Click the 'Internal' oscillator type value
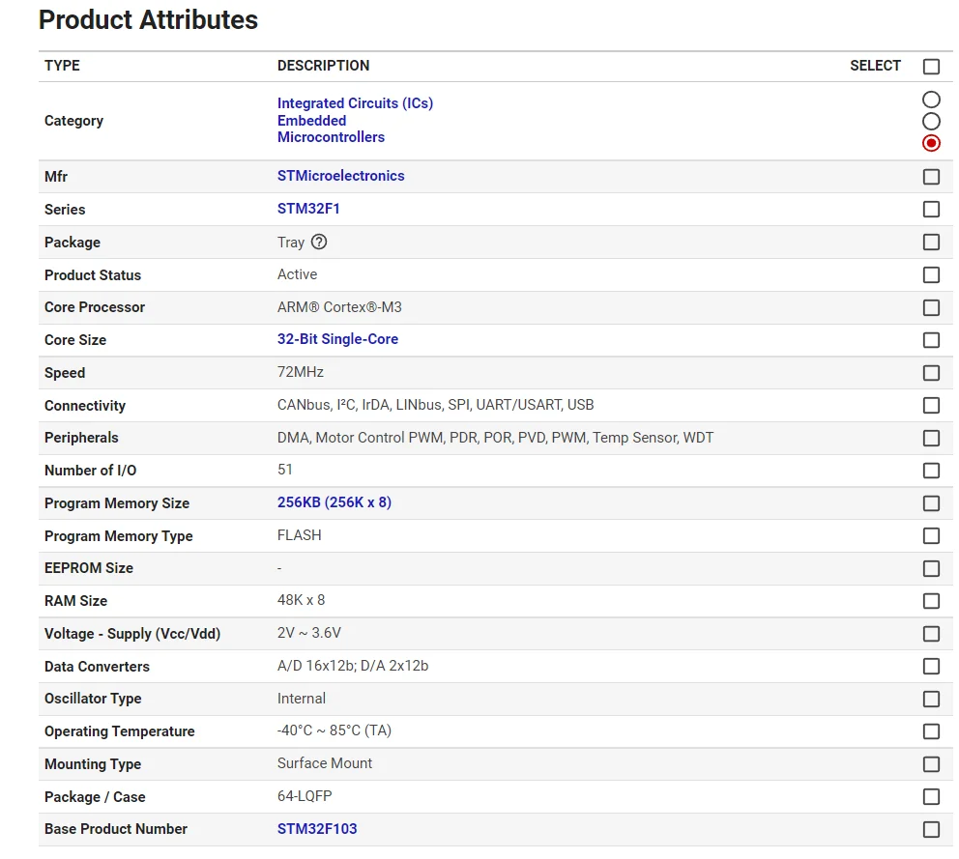 (x=302, y=699)
